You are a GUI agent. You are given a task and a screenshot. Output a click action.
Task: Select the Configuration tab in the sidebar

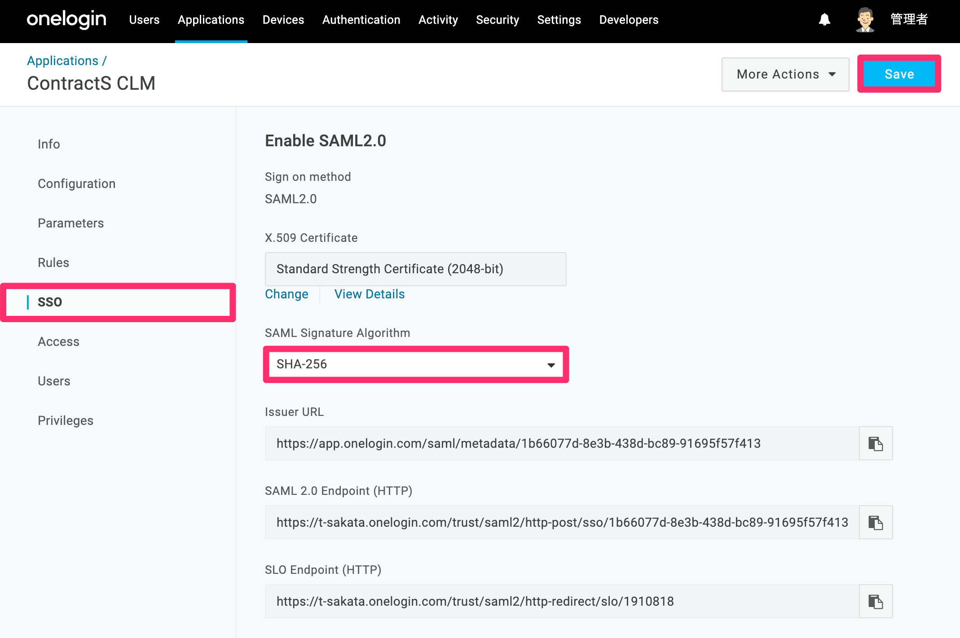pyautogui.click(x=77, y=184)
